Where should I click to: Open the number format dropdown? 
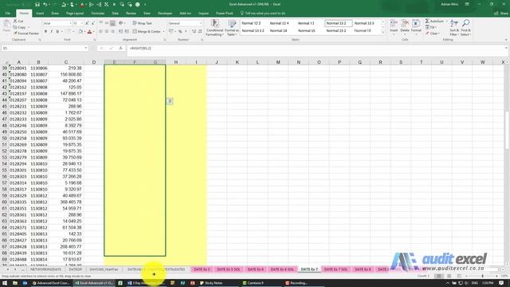[201, 23]
